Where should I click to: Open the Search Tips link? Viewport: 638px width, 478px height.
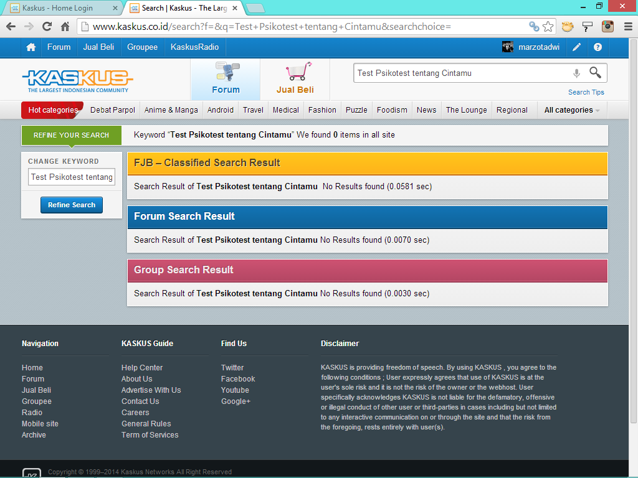pos(586,92)
